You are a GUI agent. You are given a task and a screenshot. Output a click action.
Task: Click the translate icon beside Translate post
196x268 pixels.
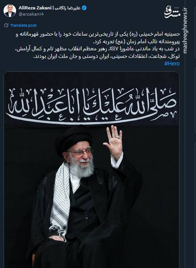(6, 25)
